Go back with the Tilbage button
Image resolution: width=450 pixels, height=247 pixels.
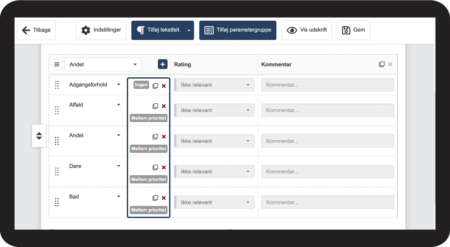pyautogui.click(x=36, y=30)
